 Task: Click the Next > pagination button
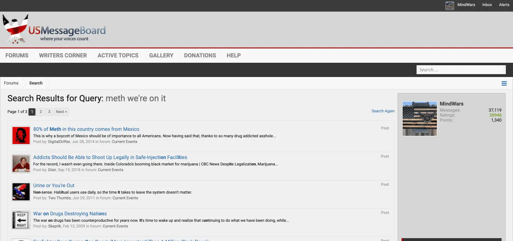pos(61,112)
